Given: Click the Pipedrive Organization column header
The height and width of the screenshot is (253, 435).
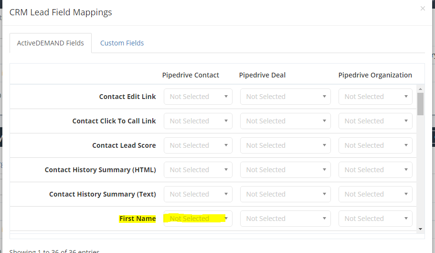Looking at the screenshot, I should [375, 75].
